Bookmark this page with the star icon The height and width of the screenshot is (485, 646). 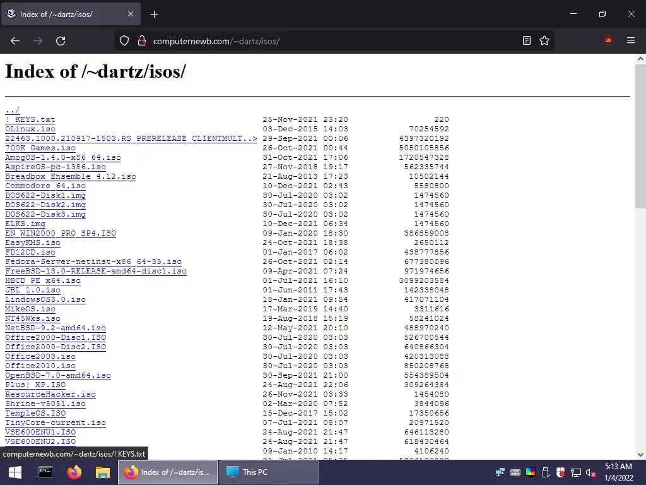click(x=544, y=40)
